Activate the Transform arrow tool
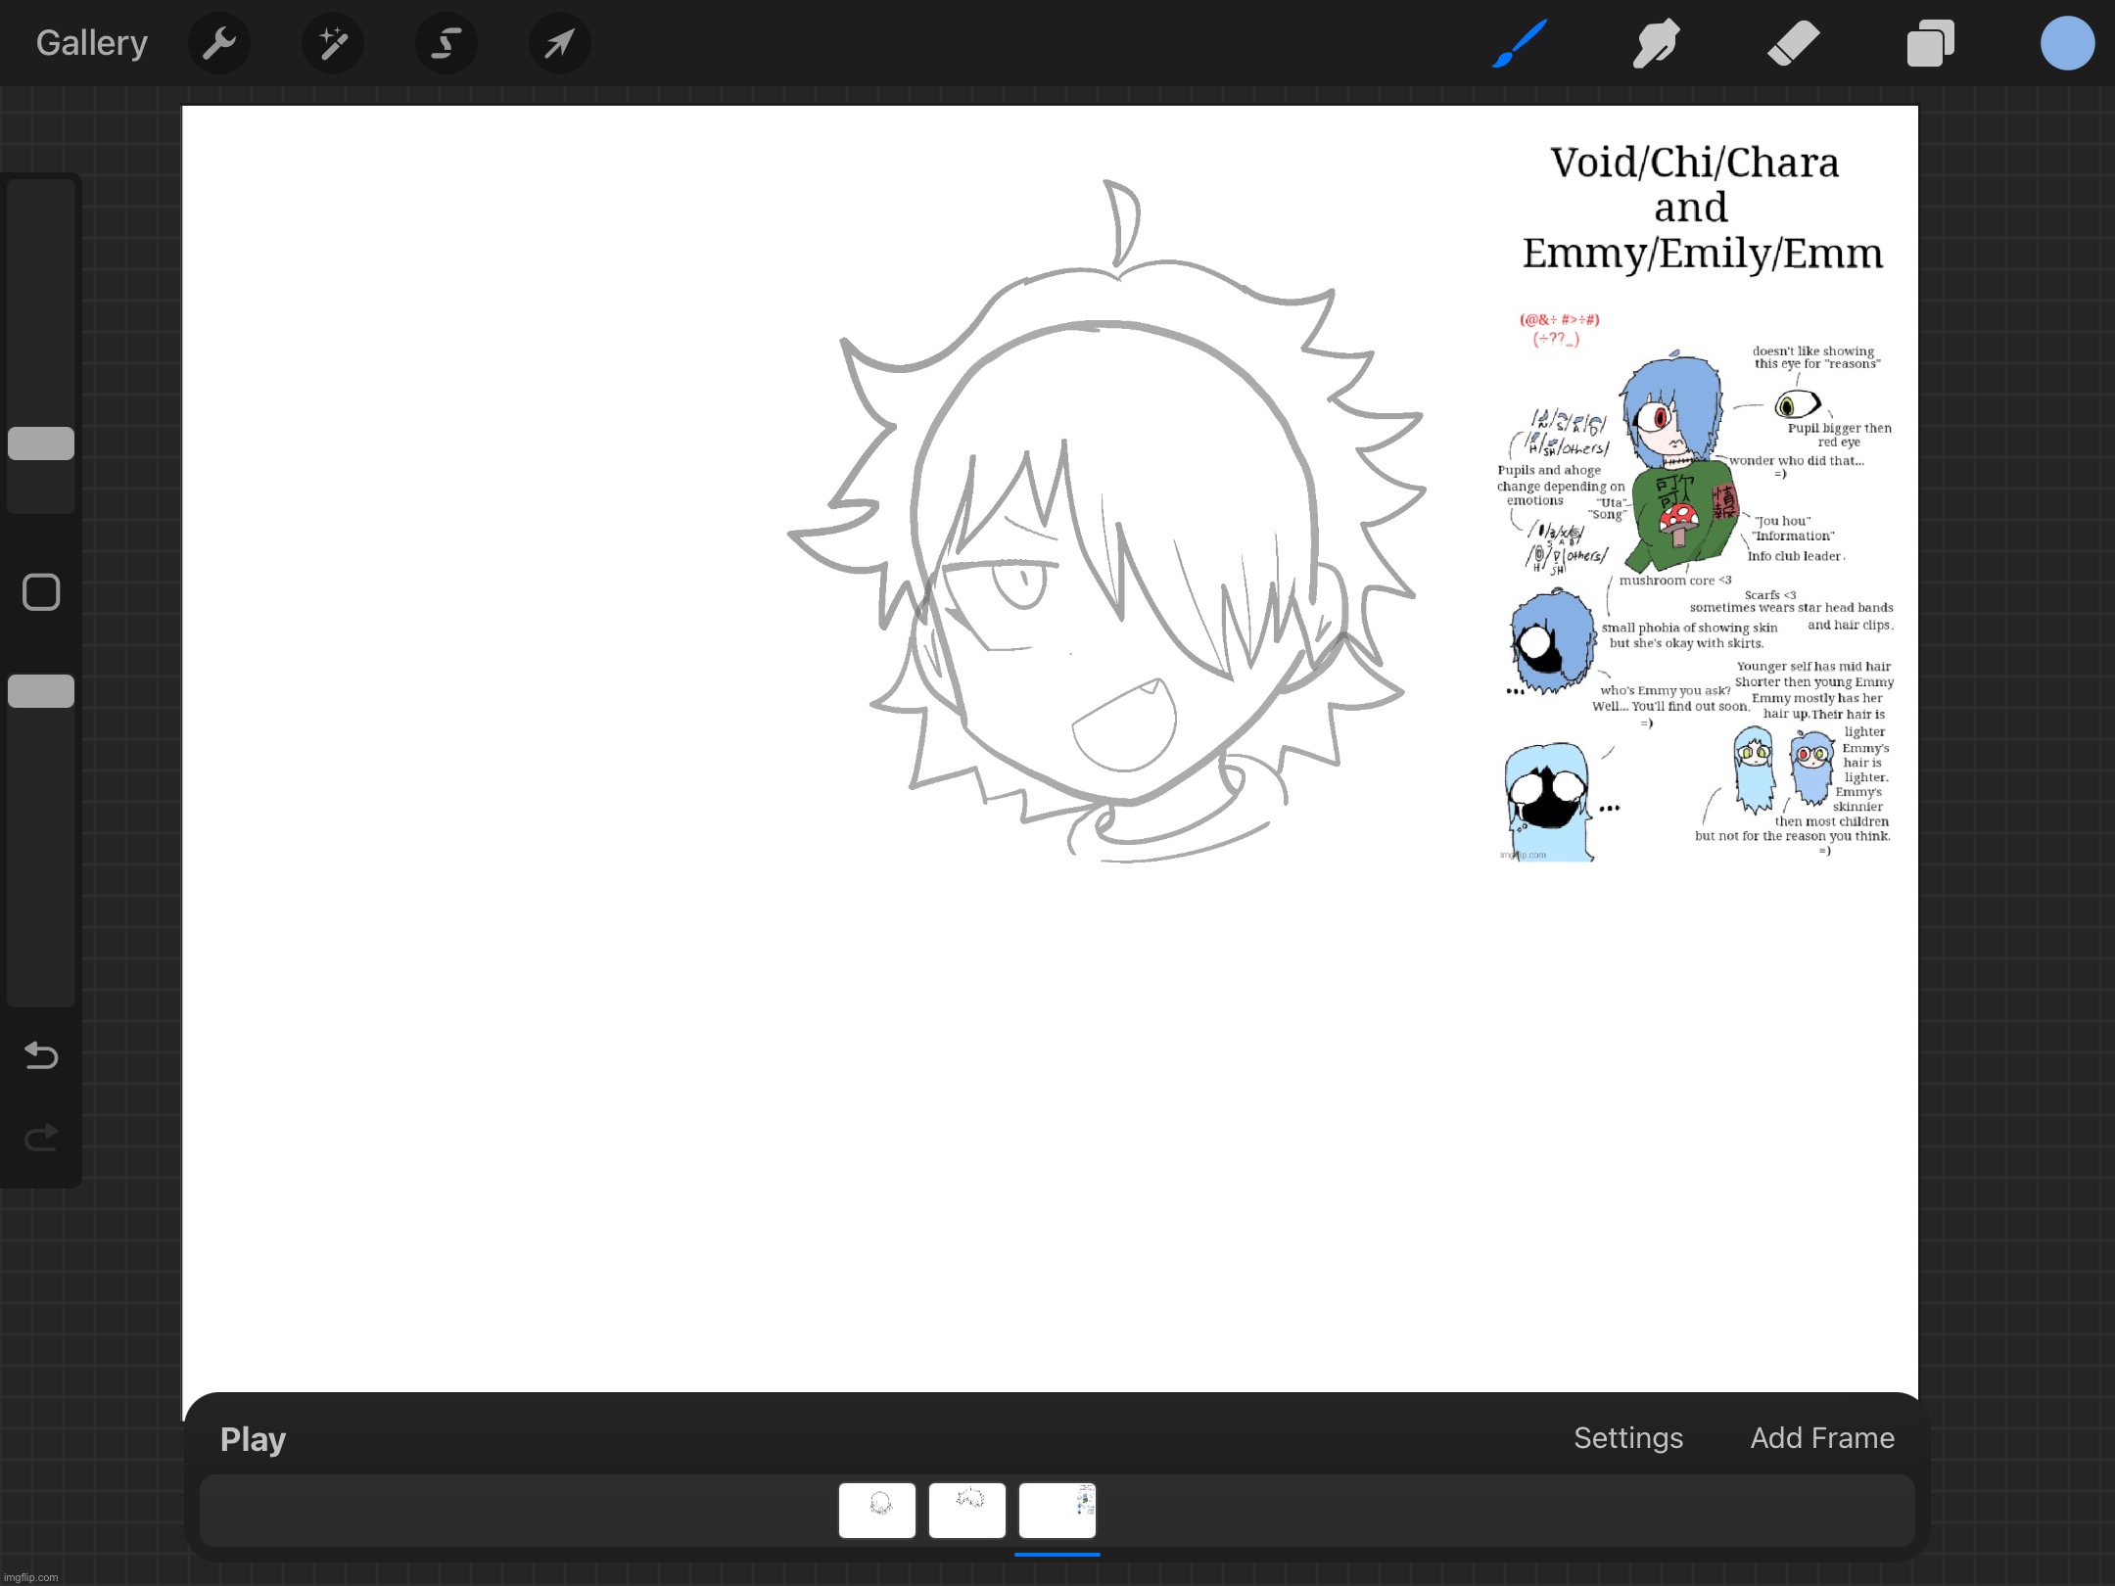Screen dimensions: 2115x1586 point(559,43)
